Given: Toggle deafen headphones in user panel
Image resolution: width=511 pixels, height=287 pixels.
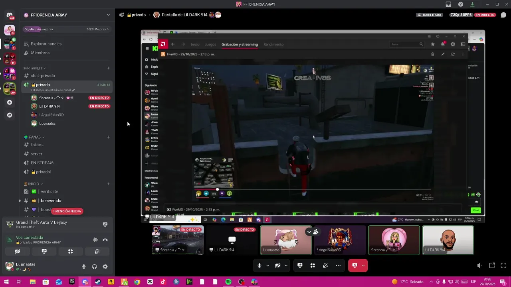Looking at the screenshot, I should tap(95, 267).
